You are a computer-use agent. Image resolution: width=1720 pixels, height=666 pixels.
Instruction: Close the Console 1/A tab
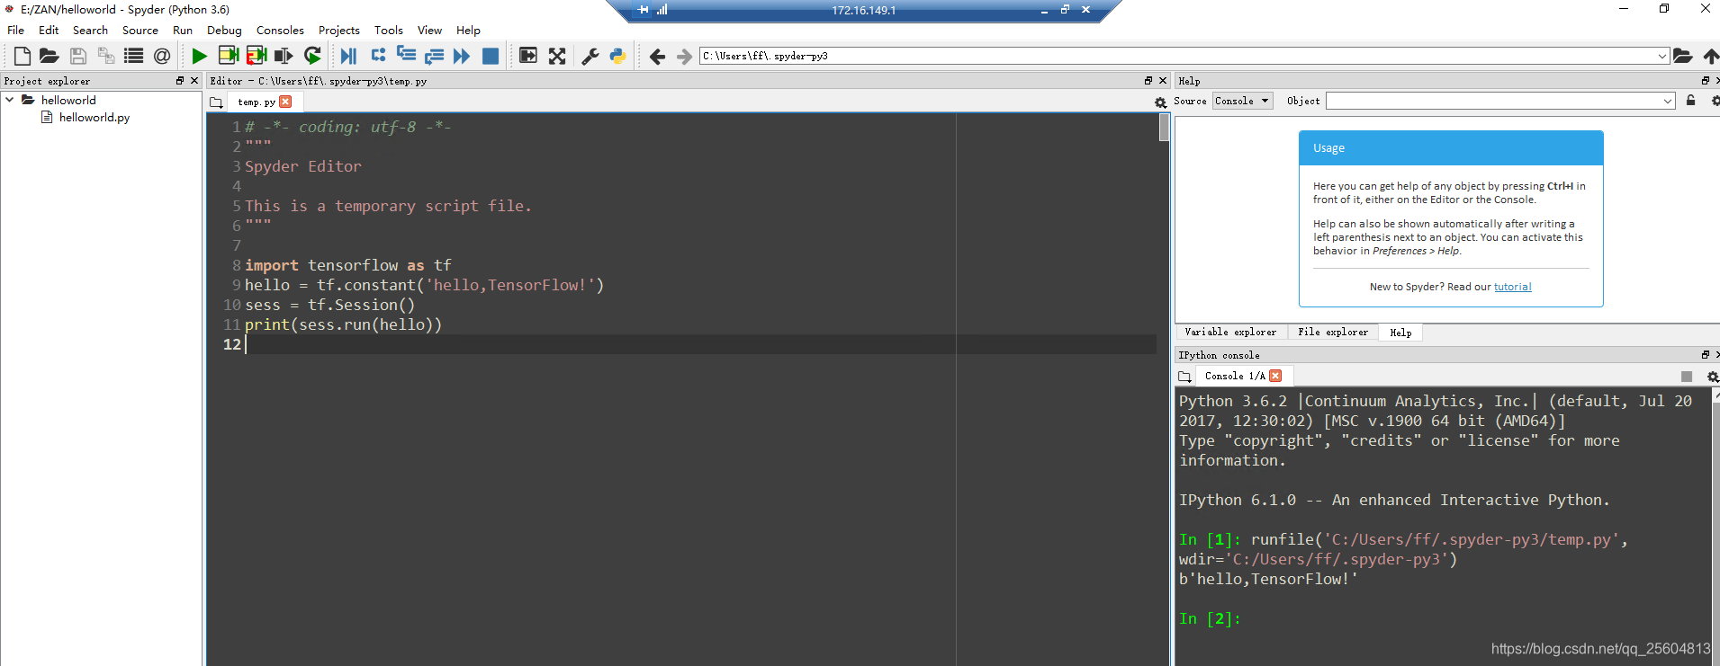(1275, 376)
